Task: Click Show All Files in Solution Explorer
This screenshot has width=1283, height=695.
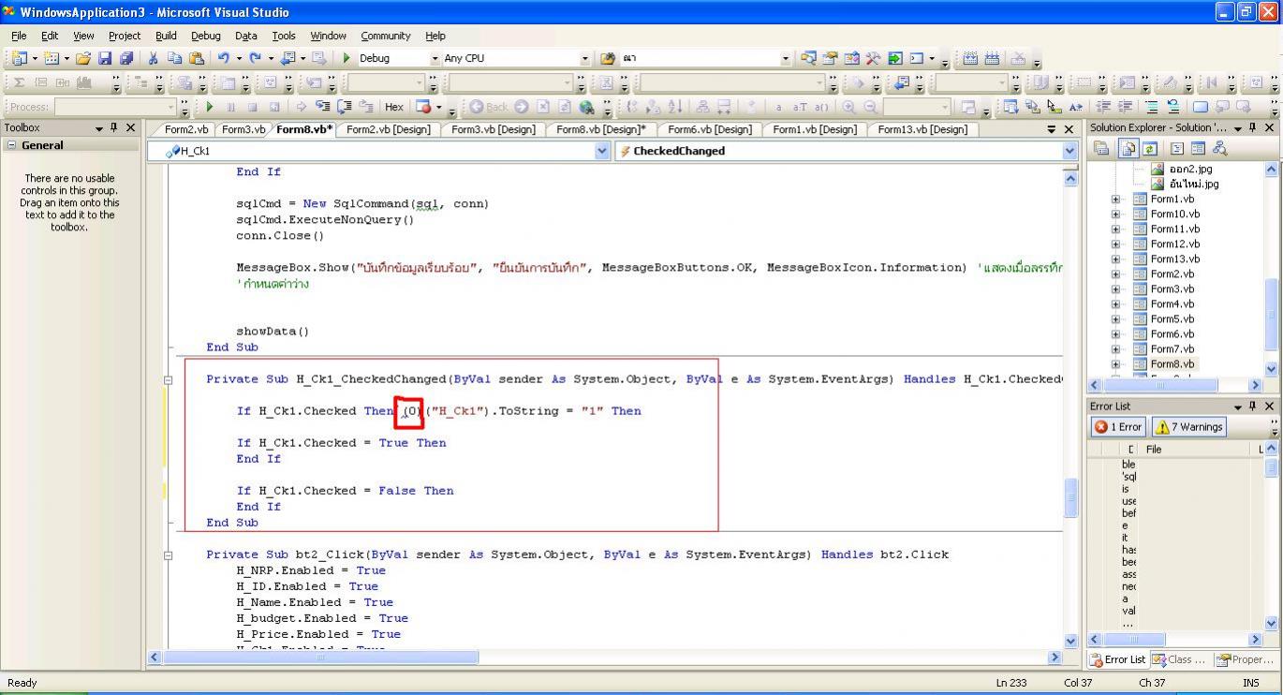Action: point(1127,148)
